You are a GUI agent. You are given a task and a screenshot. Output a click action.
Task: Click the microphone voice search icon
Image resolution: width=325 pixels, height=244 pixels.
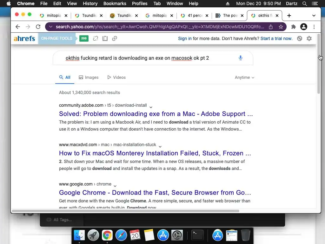coord(241,58)
